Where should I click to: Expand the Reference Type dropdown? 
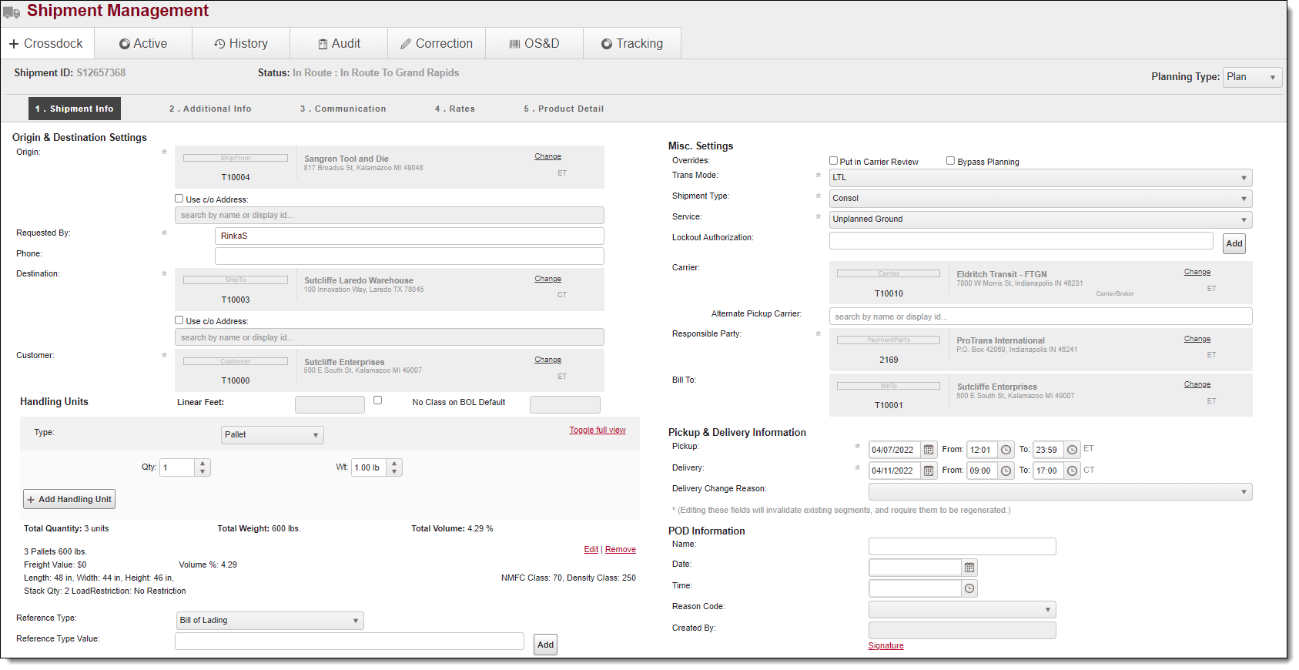pos(270,621)
